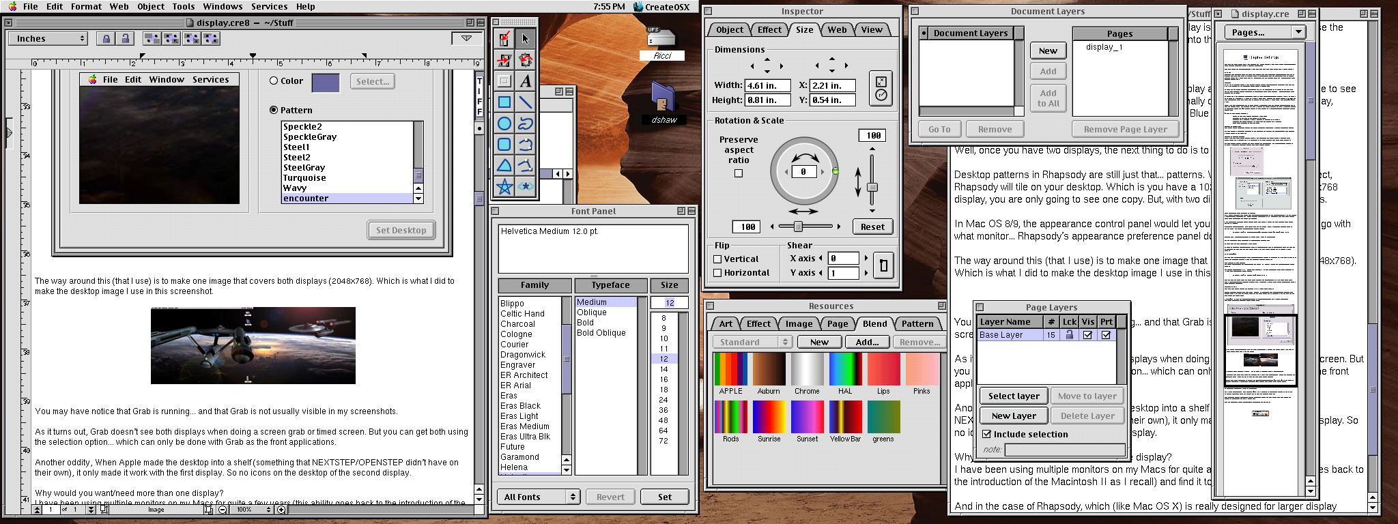Click the Lck lock icon for Base Layer
This screenshot has width=1398, height=524.
[1069, 335]
